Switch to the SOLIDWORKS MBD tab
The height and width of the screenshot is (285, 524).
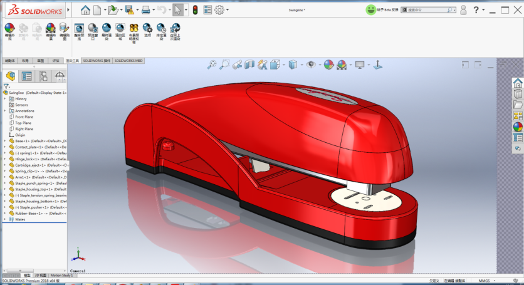(128, 61)
